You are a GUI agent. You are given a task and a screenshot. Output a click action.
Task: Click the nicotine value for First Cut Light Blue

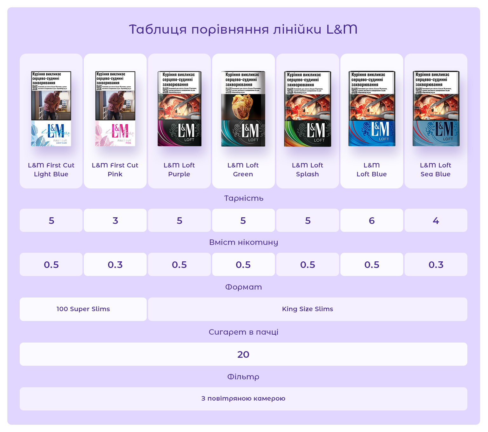(x=51, y=265)
